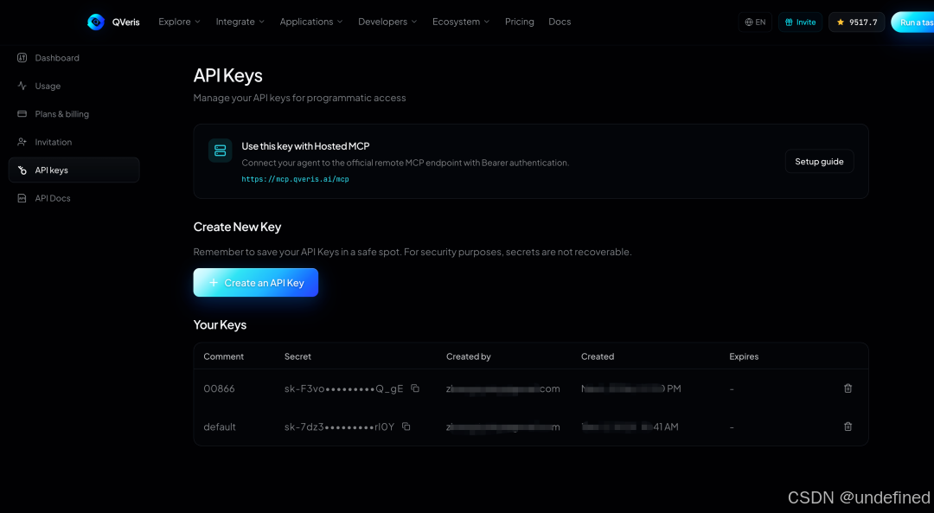This screenshot has width=934, height=513.
Task: Select the Usage activity icon
Action: [x=22, y=86]
